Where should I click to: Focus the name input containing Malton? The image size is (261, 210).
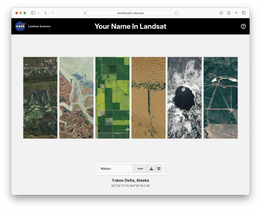(x=116, y=169)
